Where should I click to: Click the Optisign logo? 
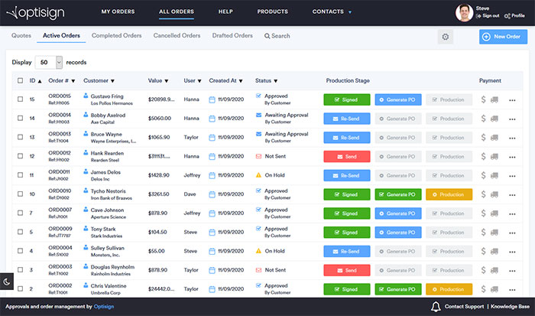pyautogui.click(x=35, y=13)
